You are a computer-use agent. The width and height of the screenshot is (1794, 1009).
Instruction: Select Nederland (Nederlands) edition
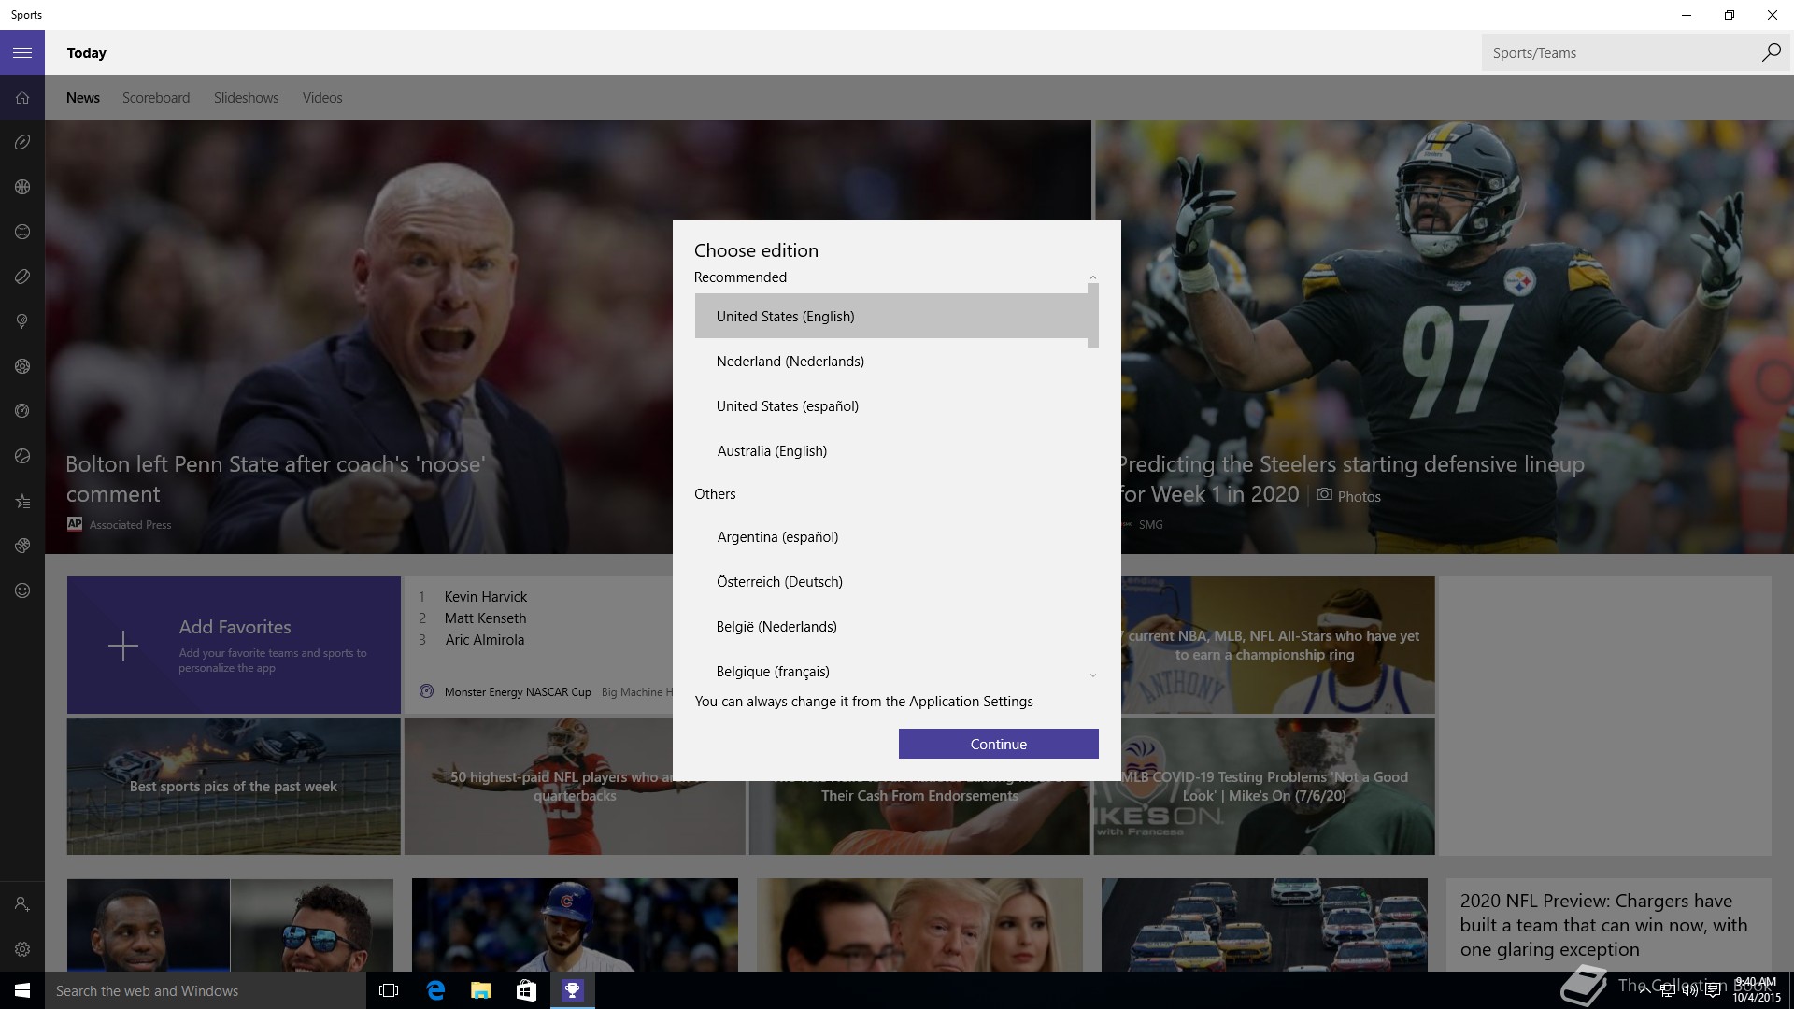click(x=891, y=361)
